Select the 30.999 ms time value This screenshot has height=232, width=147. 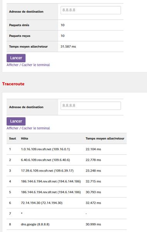93,224
